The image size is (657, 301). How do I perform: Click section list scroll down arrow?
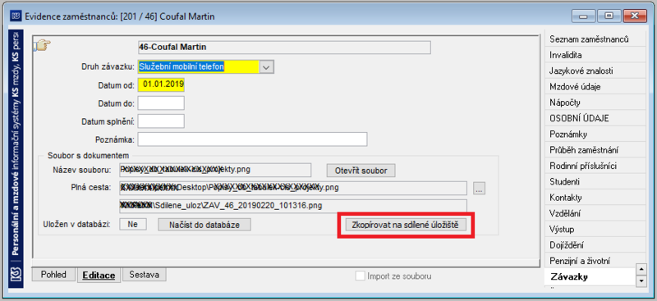click(641, 280)
